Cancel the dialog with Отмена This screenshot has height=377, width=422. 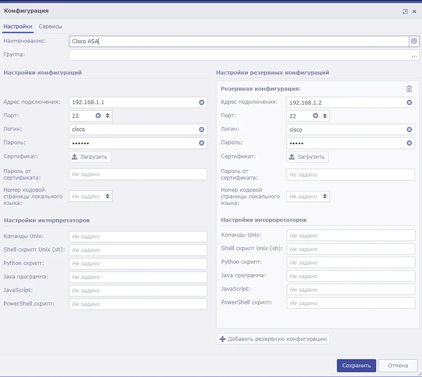[x=397, y=366]
